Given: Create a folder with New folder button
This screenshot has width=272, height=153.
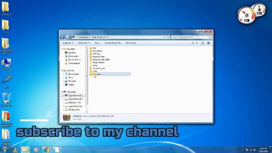Looking at the screenshot, I should pos(131,43).
